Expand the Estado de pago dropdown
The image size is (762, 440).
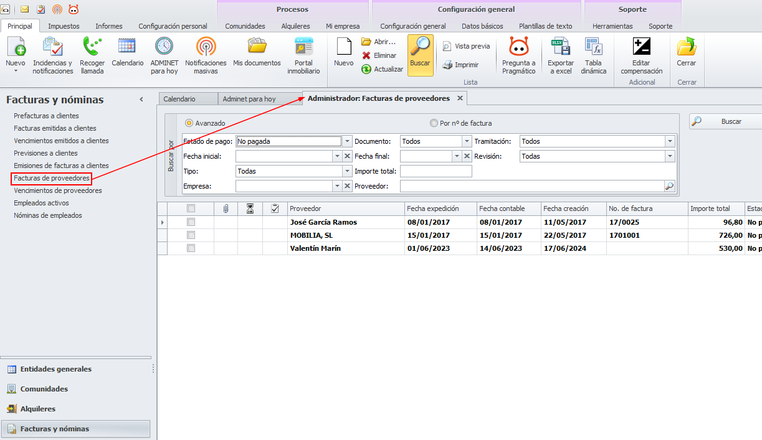(348, 141)
